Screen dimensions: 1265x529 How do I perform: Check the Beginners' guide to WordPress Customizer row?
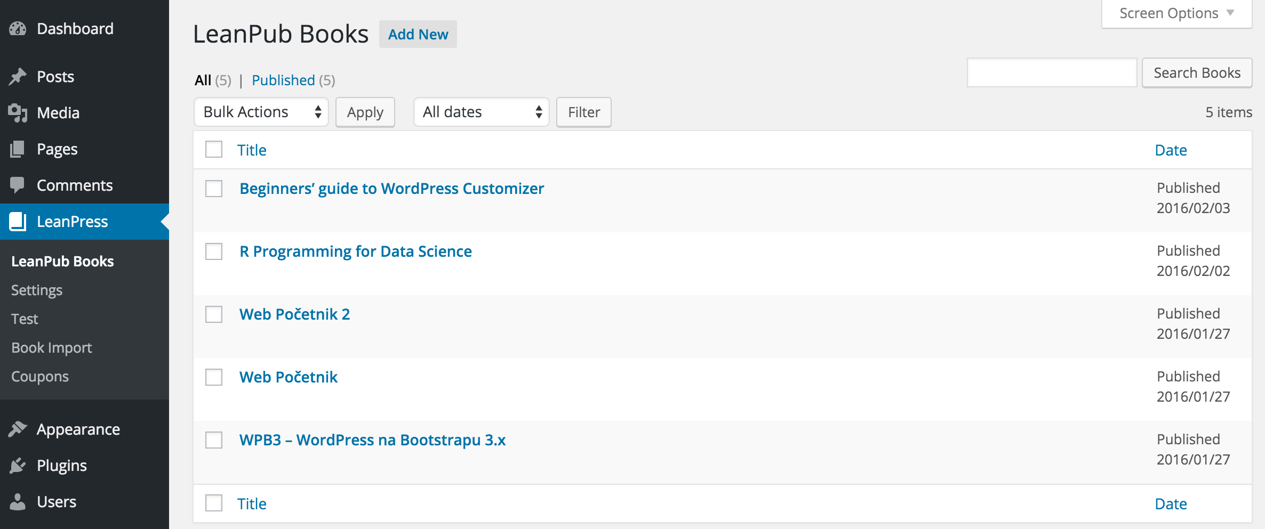coord(214,189)
